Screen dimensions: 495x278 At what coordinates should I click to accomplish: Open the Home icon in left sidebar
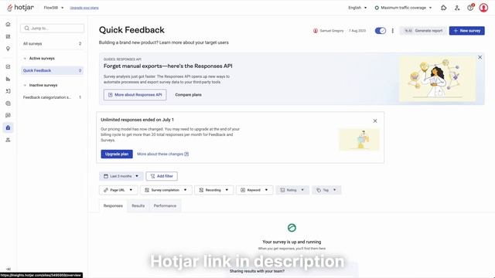click(9, 24)
